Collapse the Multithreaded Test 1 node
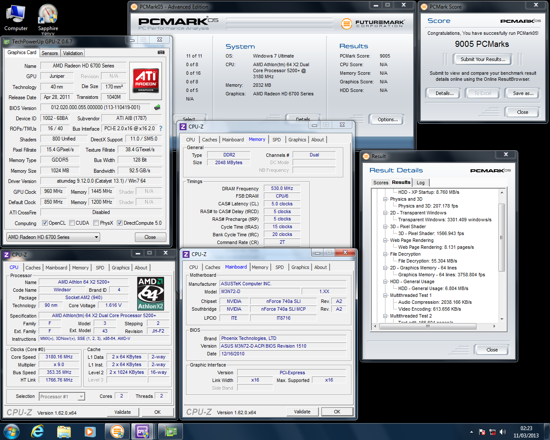 tap(385, 295)
